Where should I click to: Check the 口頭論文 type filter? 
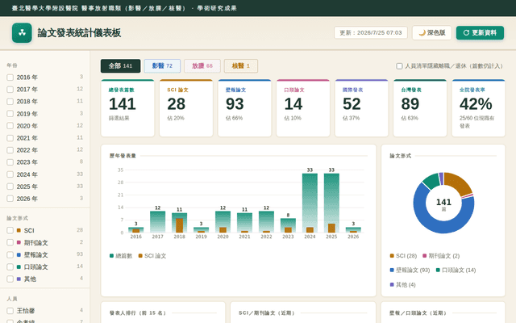click(10, 267)
